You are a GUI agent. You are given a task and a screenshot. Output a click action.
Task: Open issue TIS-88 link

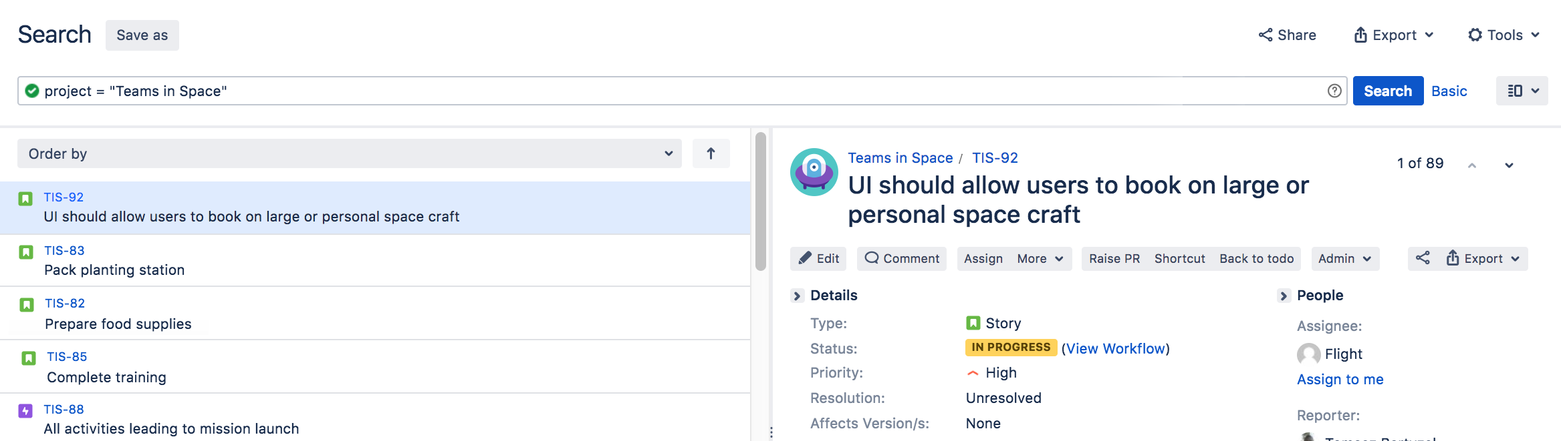pos(64,409)
